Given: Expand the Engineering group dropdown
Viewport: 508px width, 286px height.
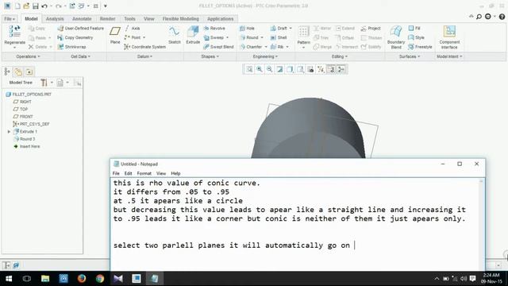Looking at the screenshot, I should 265,56.
